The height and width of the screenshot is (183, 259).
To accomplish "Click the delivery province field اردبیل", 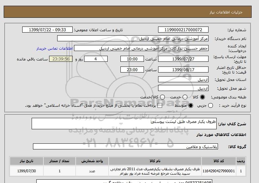I will pyautogui.click(x=183, y=80).
